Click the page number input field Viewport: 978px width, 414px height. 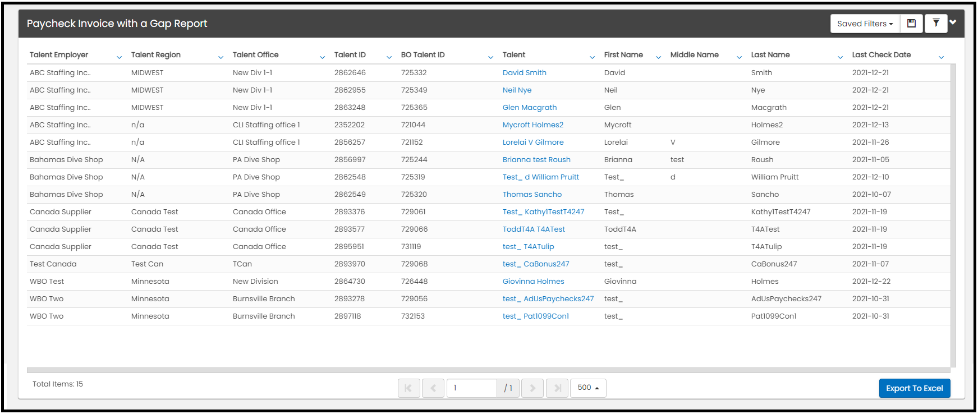tap(472, 388)
